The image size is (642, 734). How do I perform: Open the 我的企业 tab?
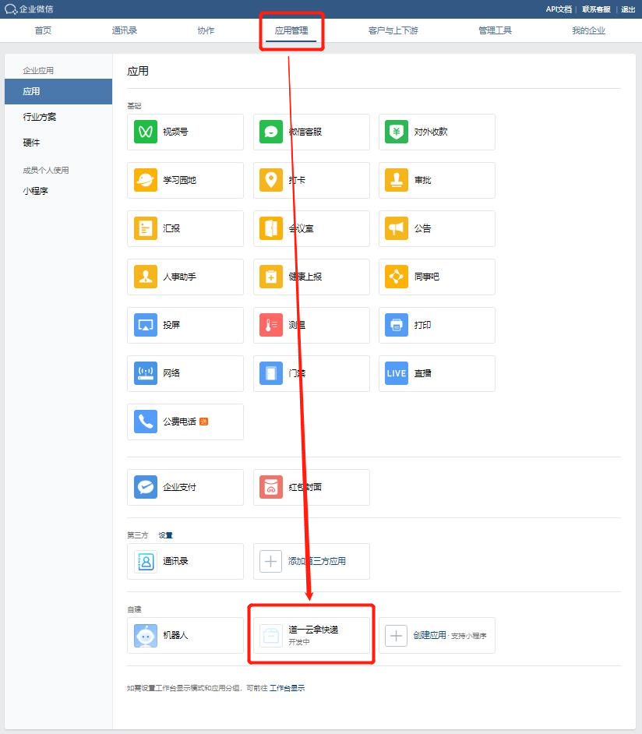point(588,30)
